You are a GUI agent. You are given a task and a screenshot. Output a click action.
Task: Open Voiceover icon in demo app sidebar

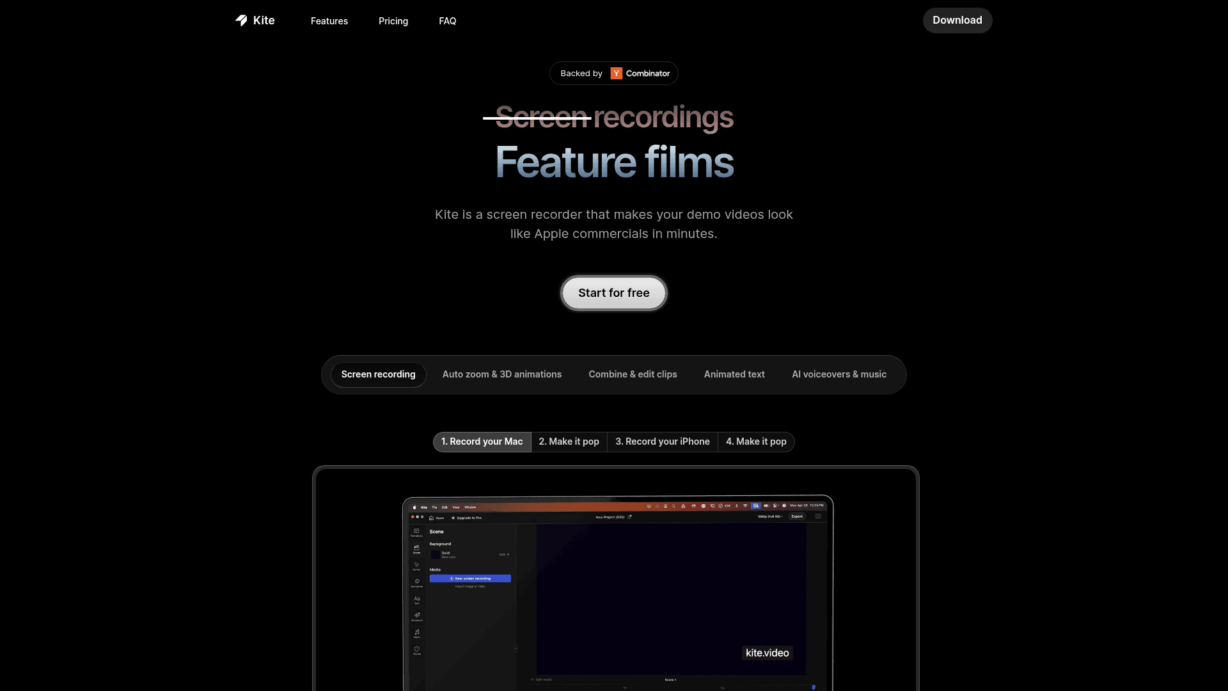coord(417,617)
